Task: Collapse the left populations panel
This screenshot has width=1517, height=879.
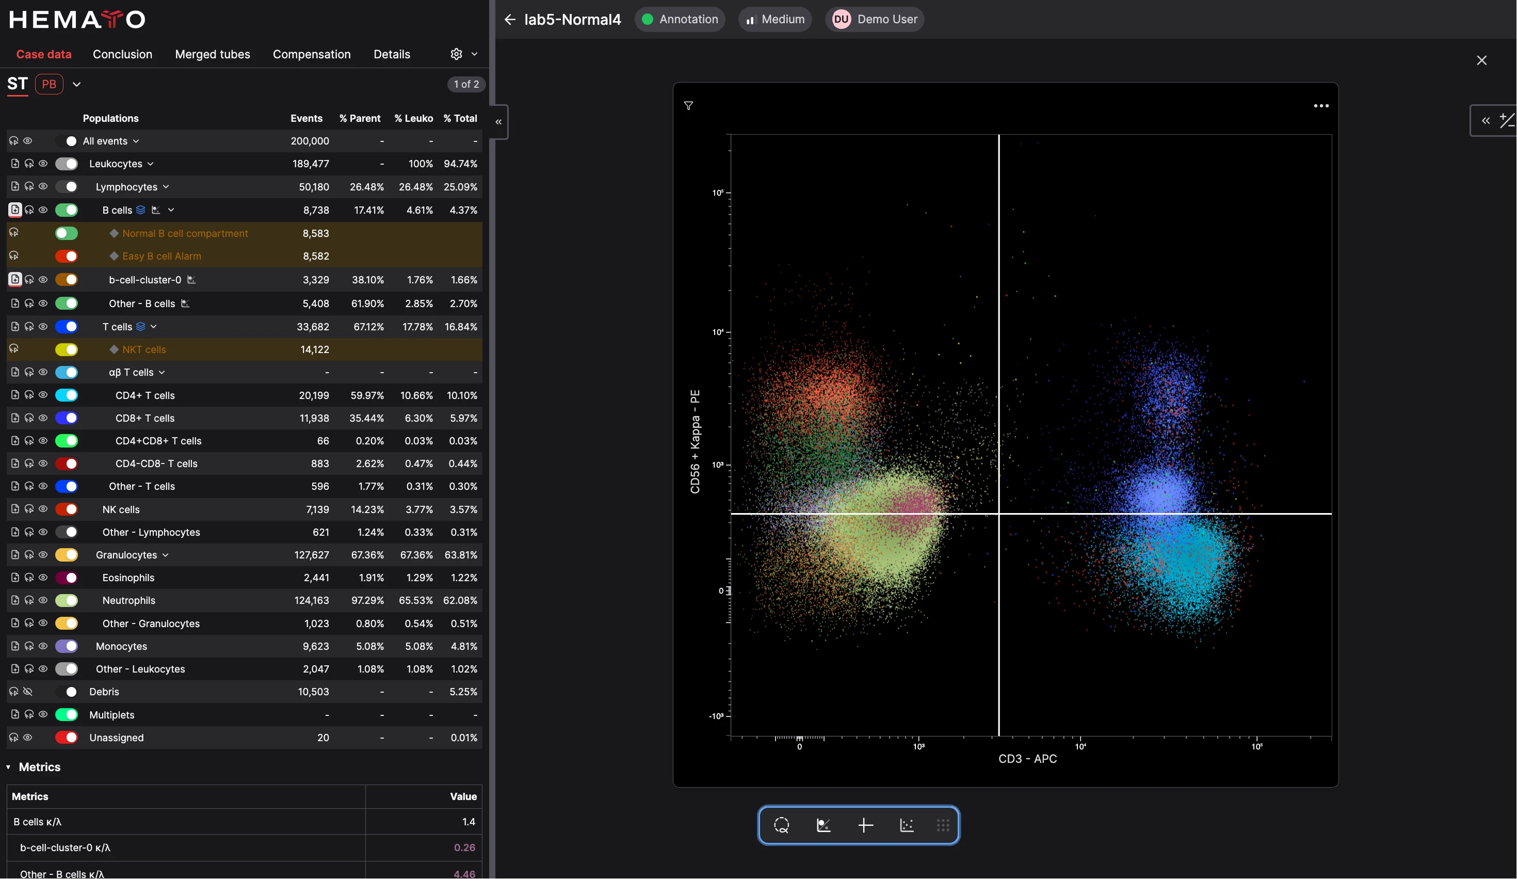Action: (498, 122)
